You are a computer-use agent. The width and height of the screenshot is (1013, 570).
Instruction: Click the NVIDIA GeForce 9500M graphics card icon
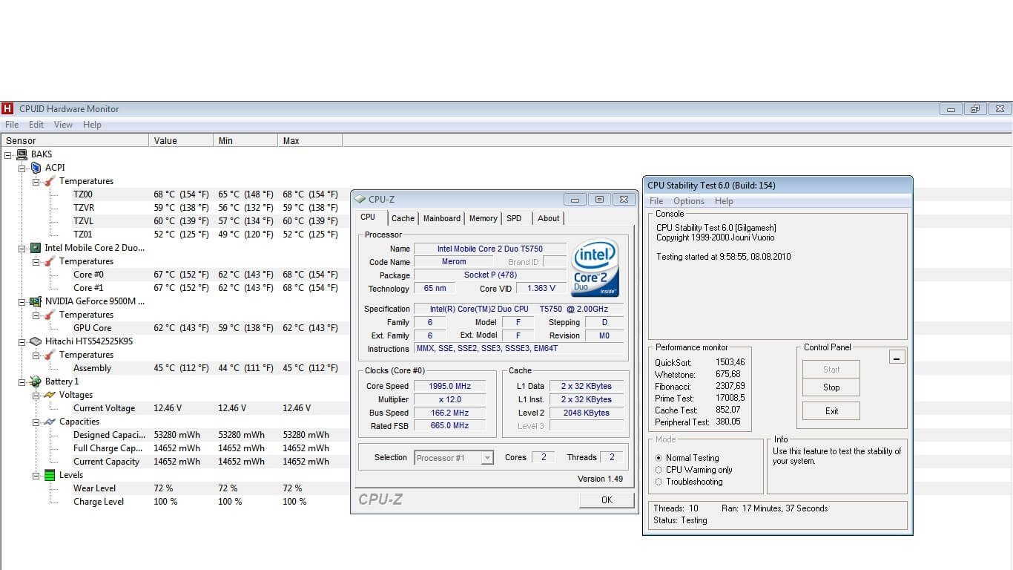pos(36,301)
